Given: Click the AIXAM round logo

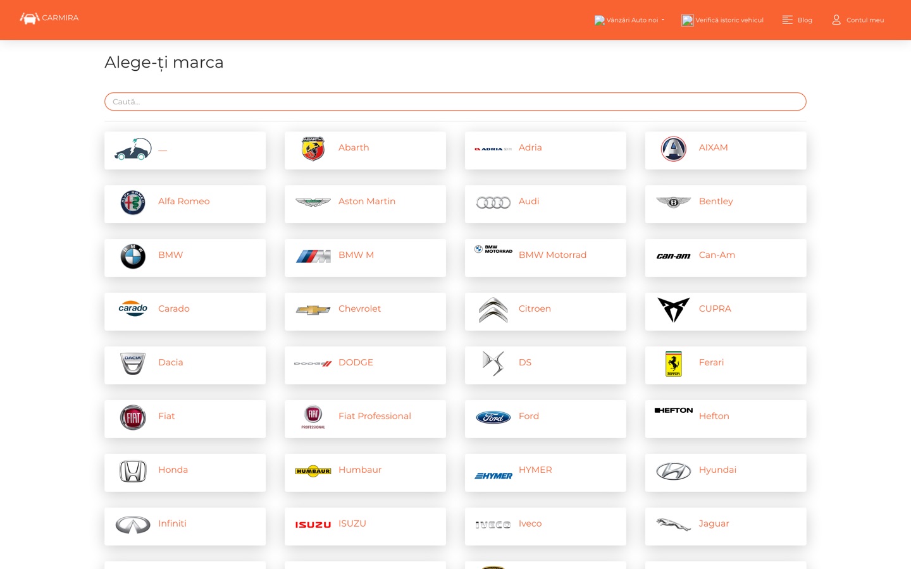Looking at the screenshot, I should [674, 149].
